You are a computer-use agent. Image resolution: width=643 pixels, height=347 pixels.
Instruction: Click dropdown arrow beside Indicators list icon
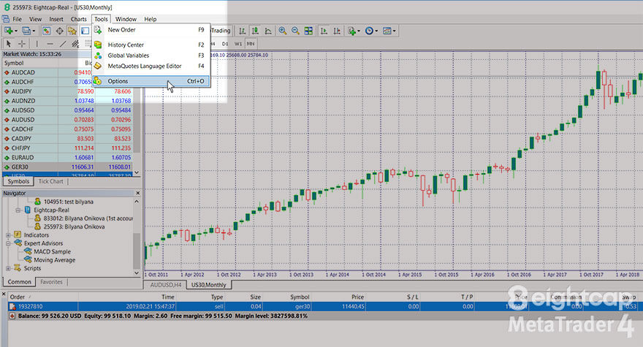[359, 31]
